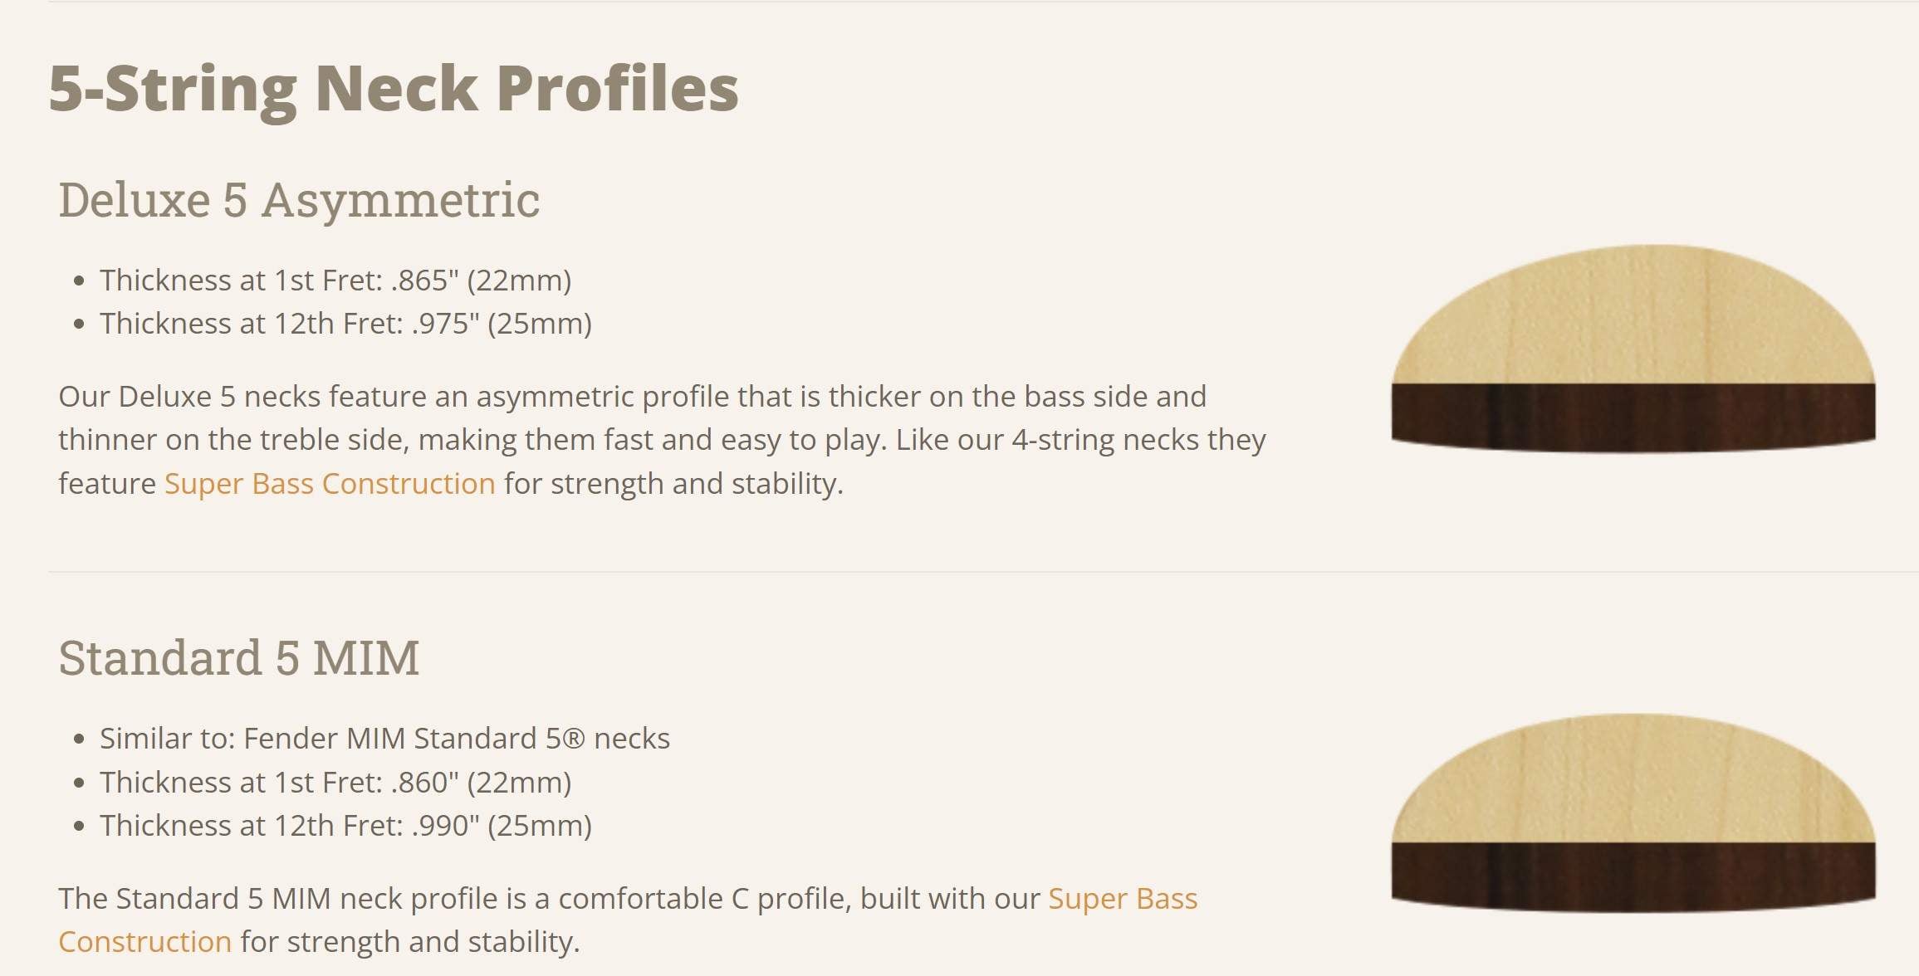Click the Standard 5 MIM comfortable C profile paragraph
Screen dimensions: 1919x976
(x=628, y=920)
